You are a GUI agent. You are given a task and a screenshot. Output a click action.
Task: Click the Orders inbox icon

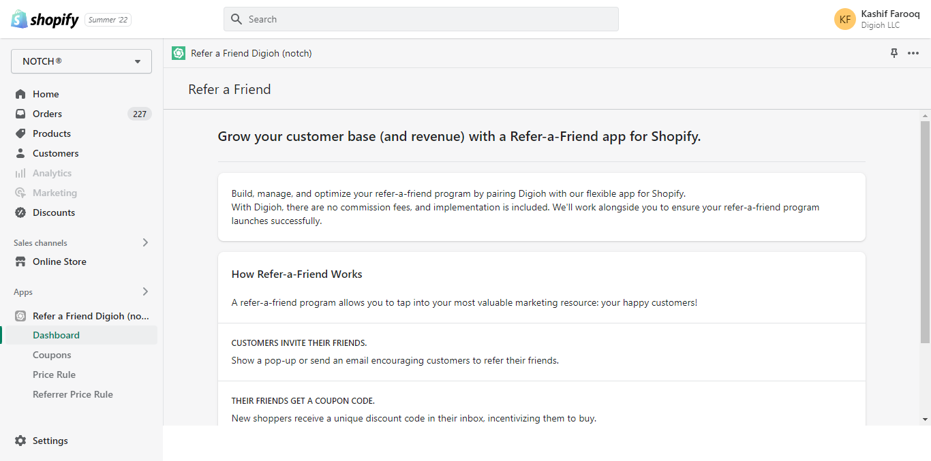20,114
